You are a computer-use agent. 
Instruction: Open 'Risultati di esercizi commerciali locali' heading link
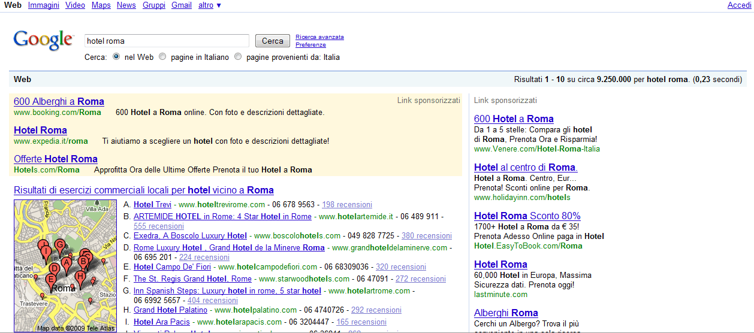(x=144, y=190)
